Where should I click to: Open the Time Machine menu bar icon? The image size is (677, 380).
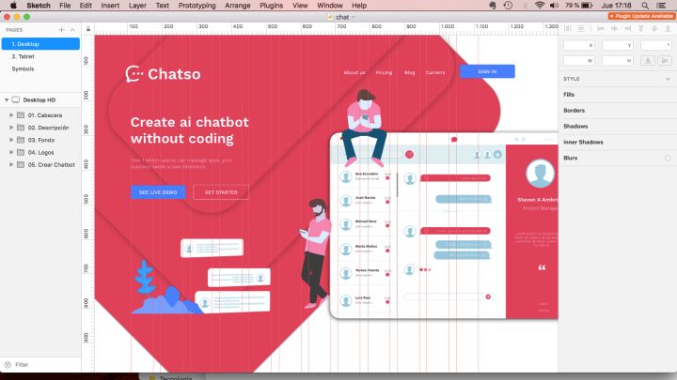point(508,6)
